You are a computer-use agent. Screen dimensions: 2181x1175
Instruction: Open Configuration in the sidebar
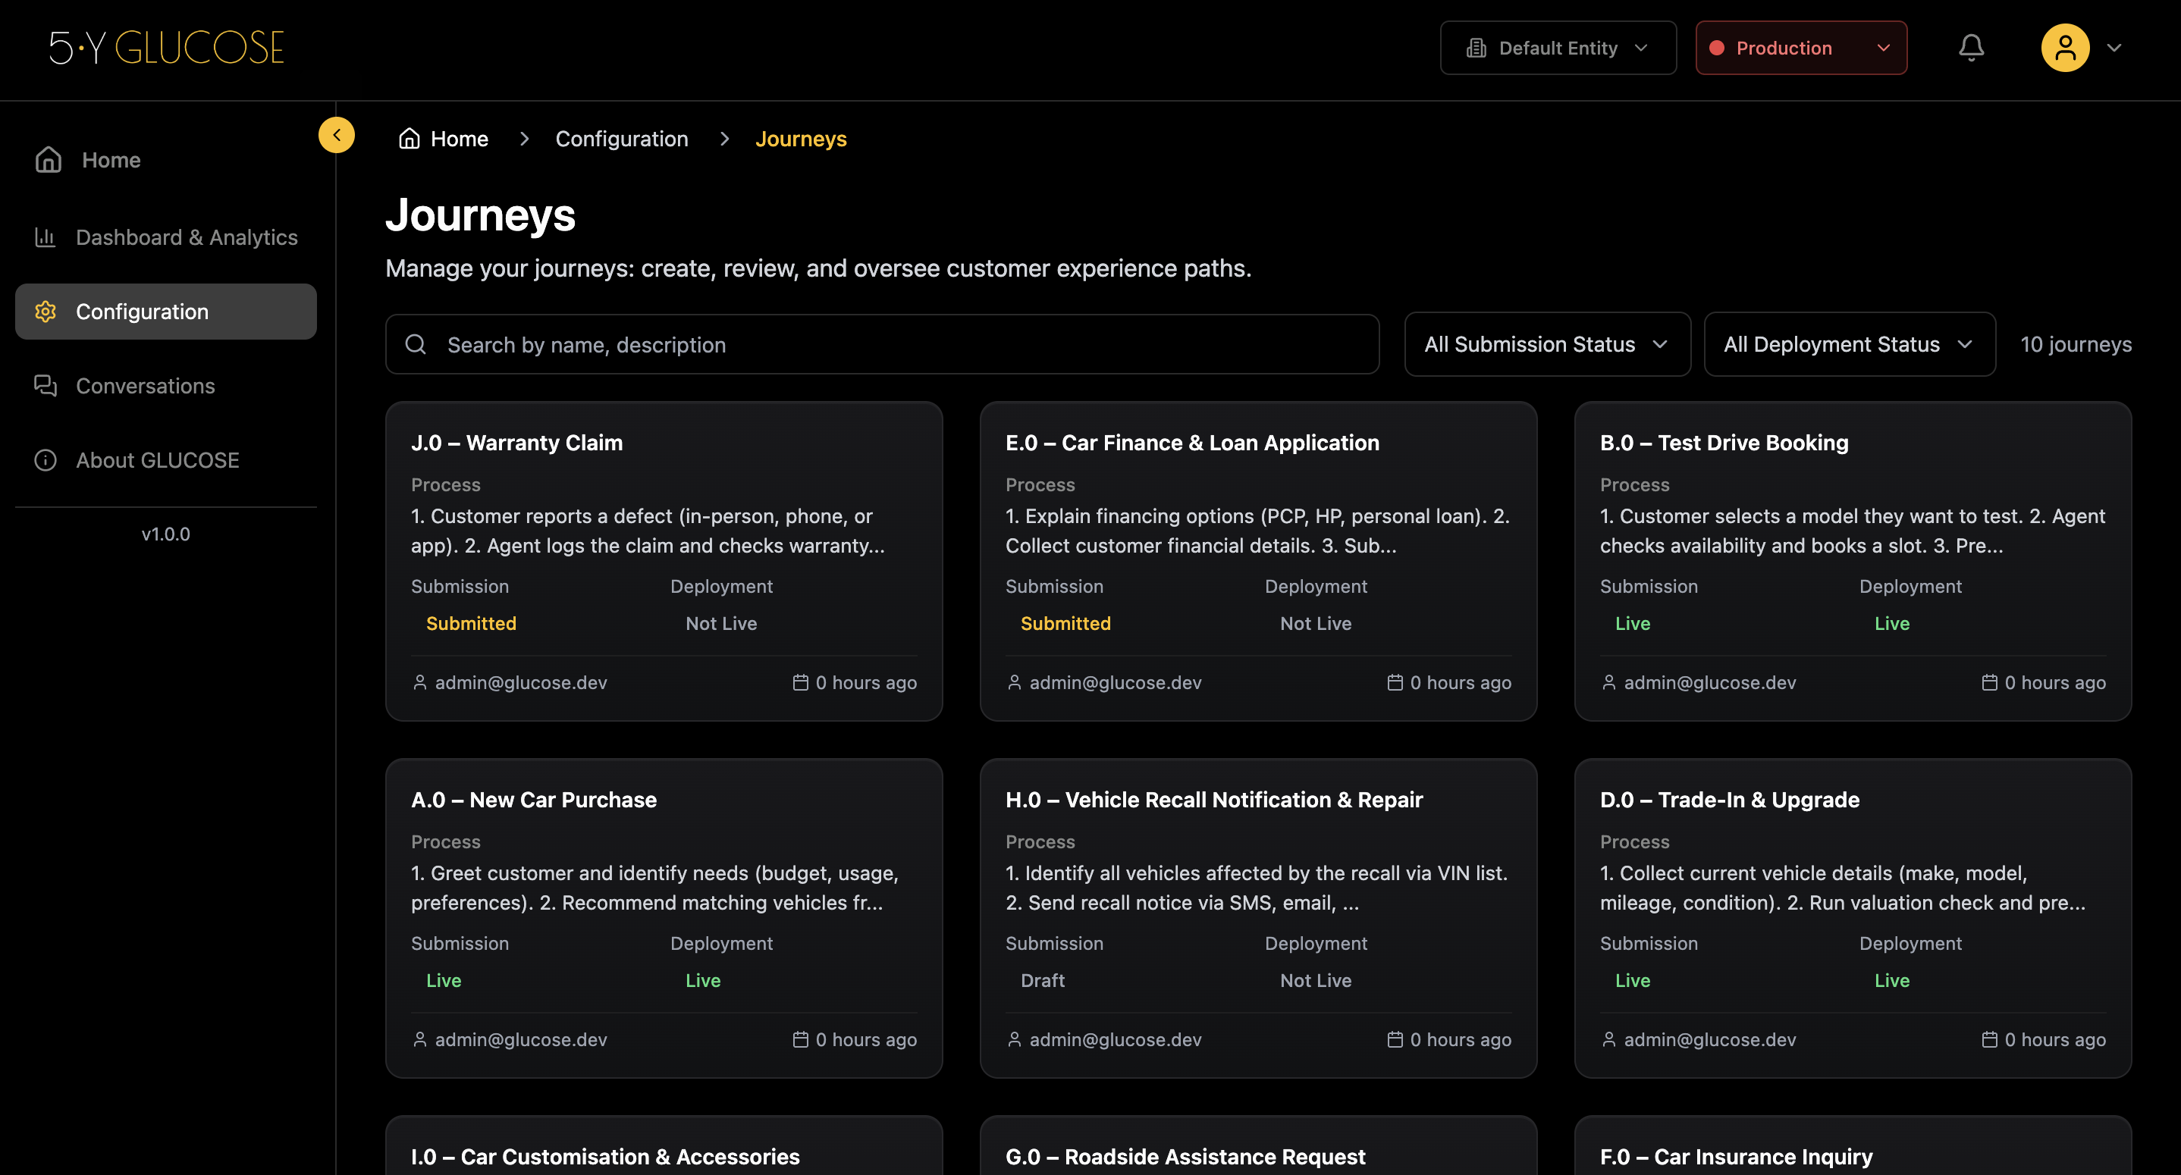[166, 312]
